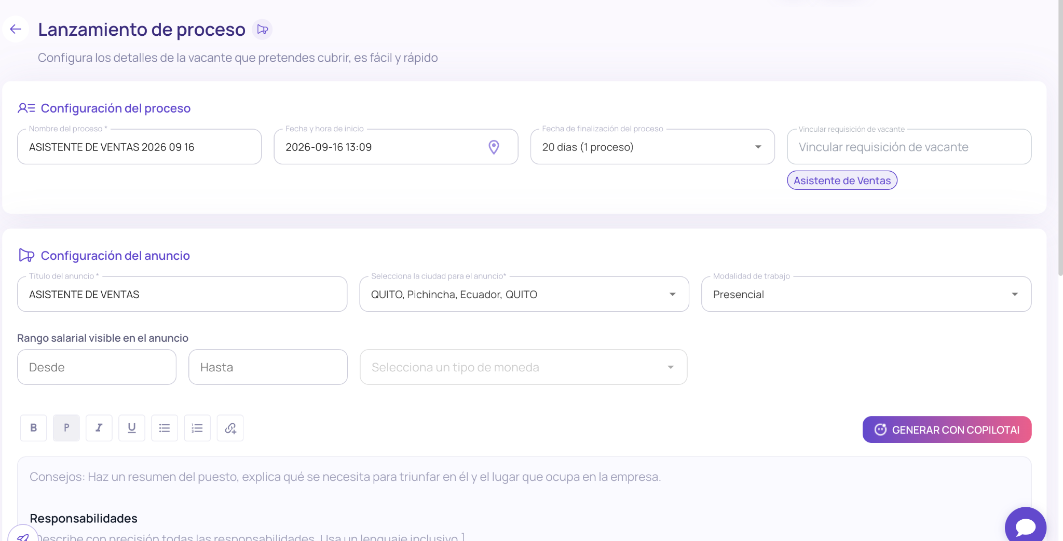
Task: Click the megaphone icon beside the page title
Action: tap(262, 30)
